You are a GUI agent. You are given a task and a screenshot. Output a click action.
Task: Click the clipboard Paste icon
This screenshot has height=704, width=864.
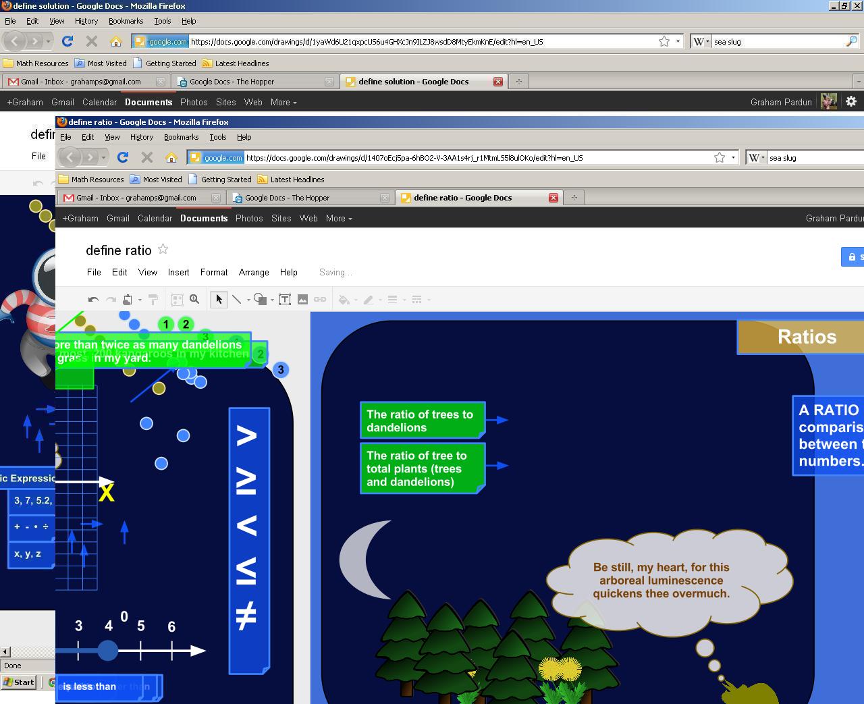(x=128, y=299)
